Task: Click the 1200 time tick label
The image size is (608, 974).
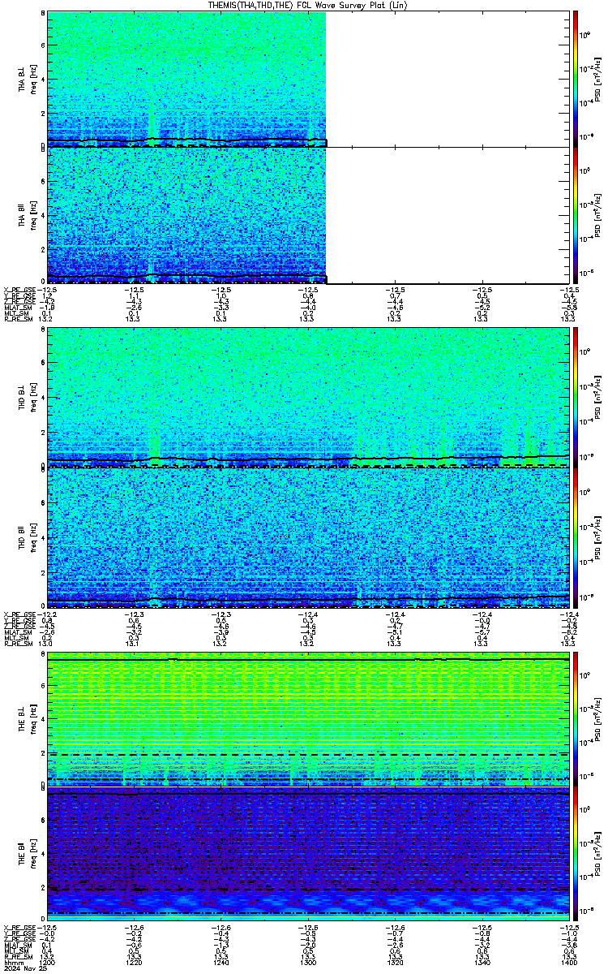Action: [47, 963]
